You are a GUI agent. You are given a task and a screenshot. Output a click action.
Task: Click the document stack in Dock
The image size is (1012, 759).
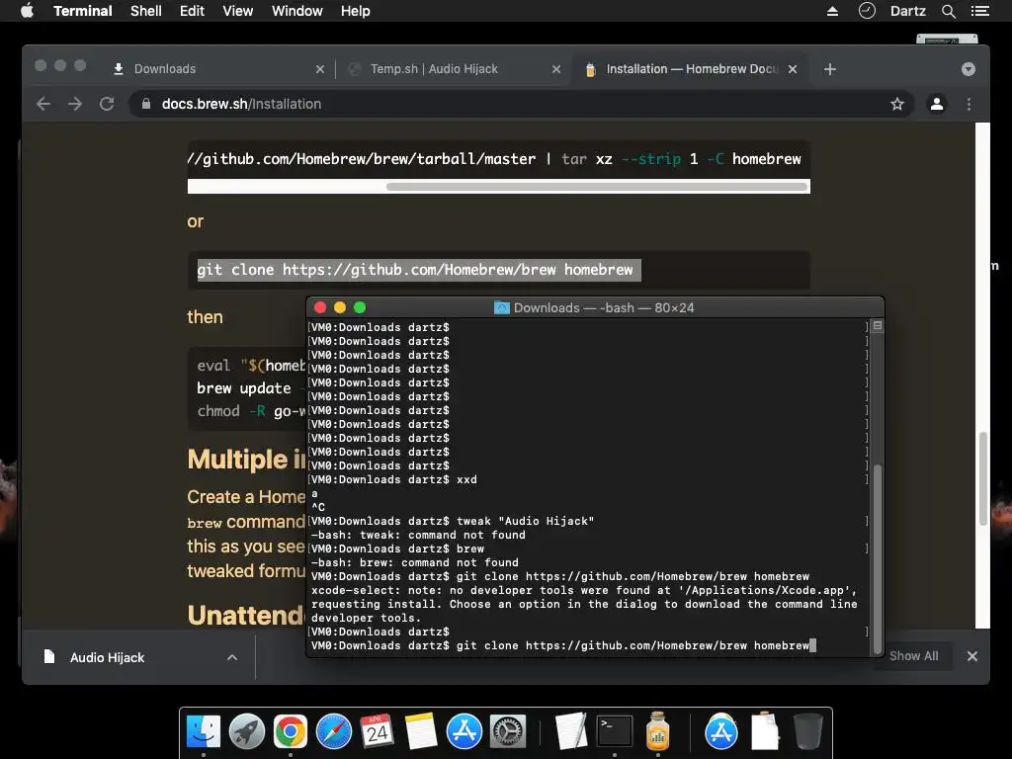(765, 732)
